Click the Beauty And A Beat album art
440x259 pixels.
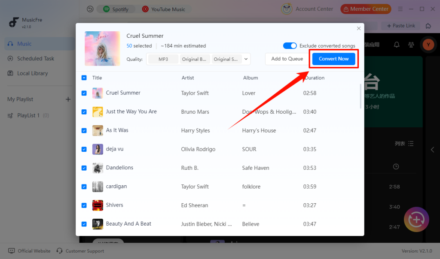98,224
